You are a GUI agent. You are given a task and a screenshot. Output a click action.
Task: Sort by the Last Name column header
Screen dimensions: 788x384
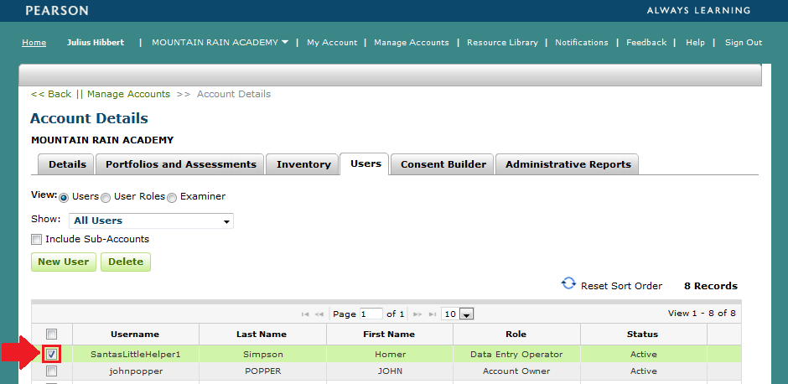click(x=262, y=335)
